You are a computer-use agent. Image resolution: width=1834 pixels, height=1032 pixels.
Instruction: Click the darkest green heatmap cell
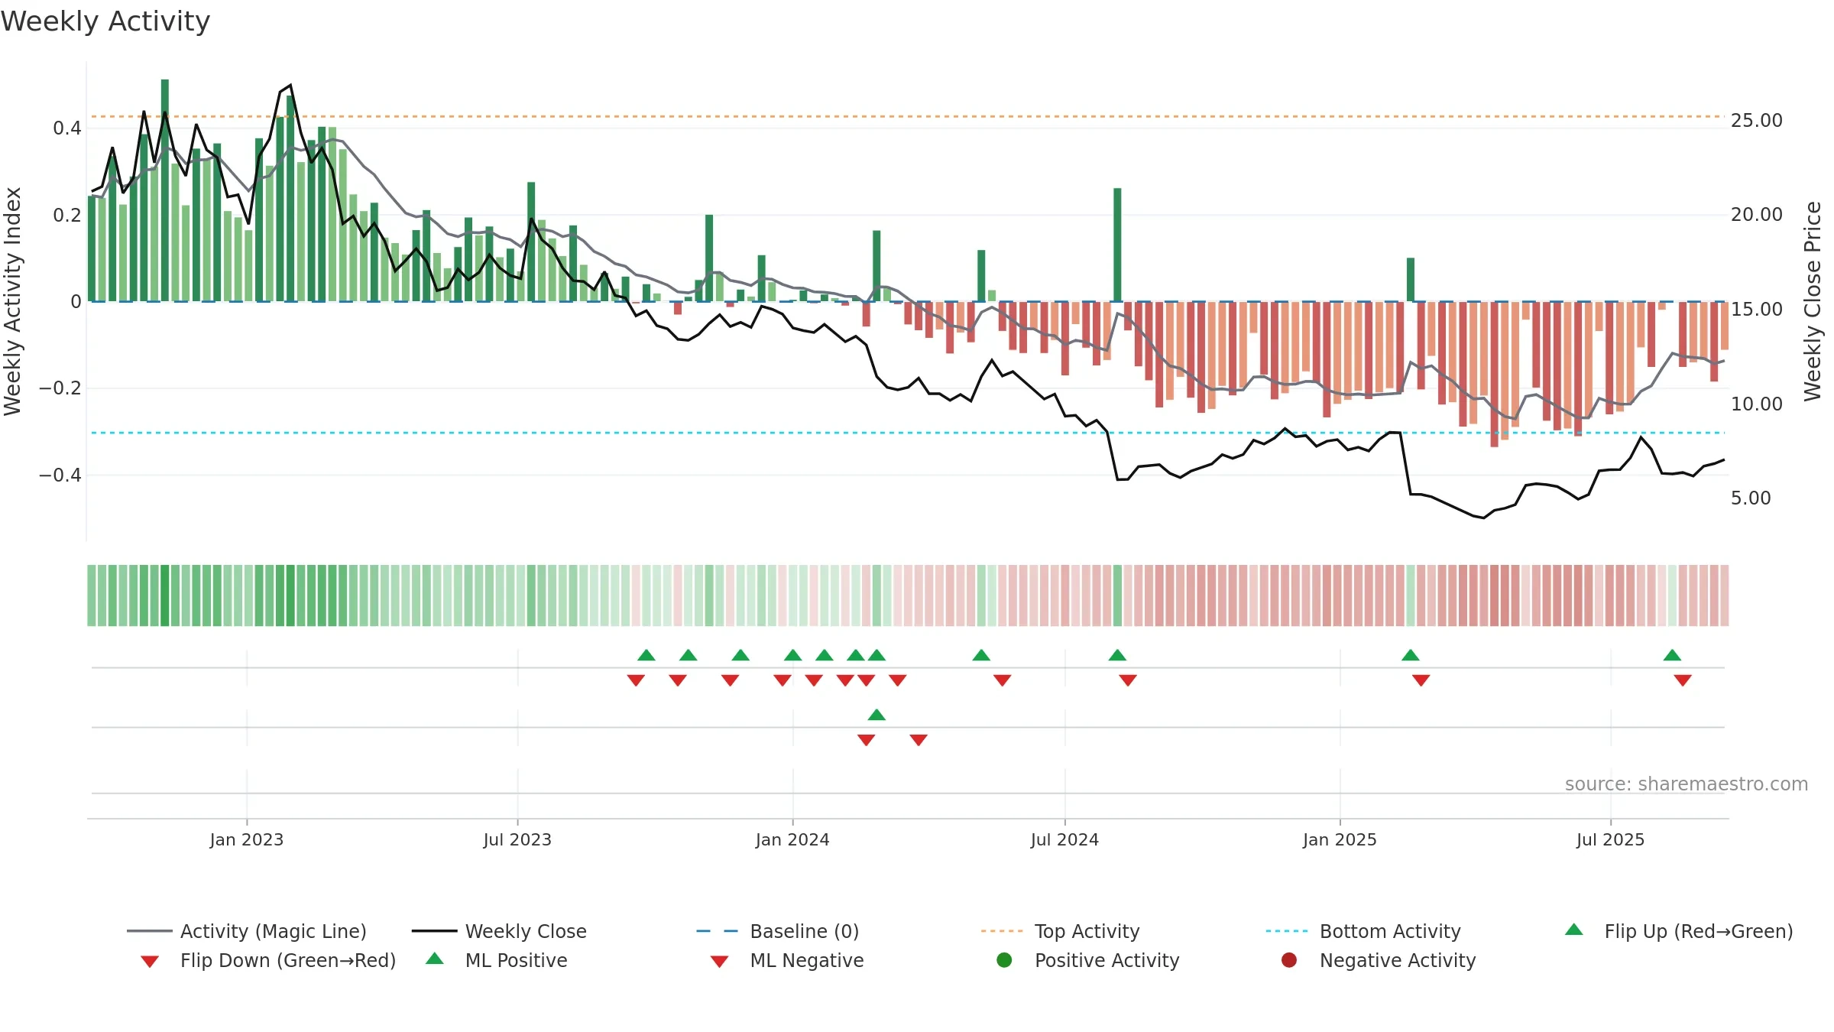coord(165,596)
